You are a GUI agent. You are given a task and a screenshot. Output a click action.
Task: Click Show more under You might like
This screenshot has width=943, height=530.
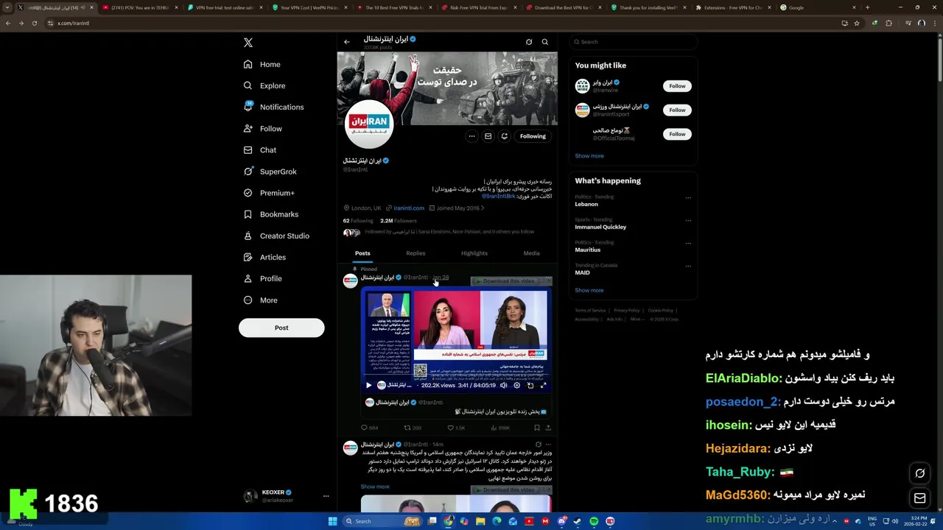pos(589,156)
